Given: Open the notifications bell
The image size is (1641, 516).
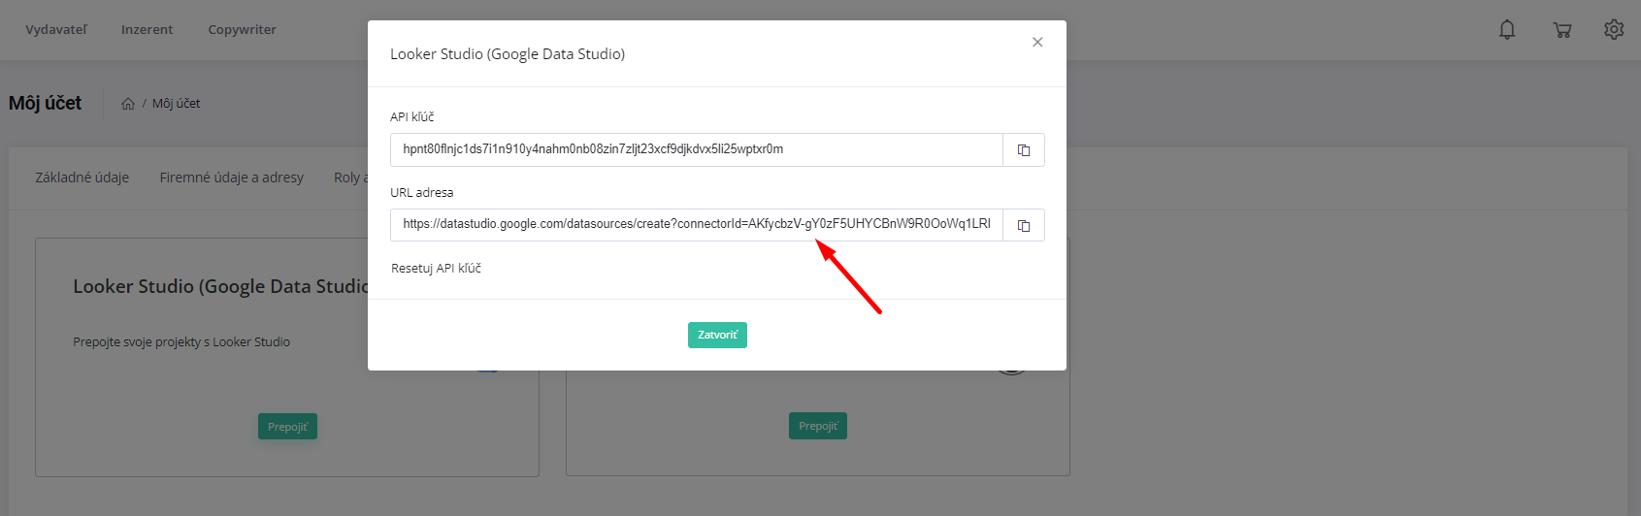Looking at the screenshot, I should [x=1507, y=30].
